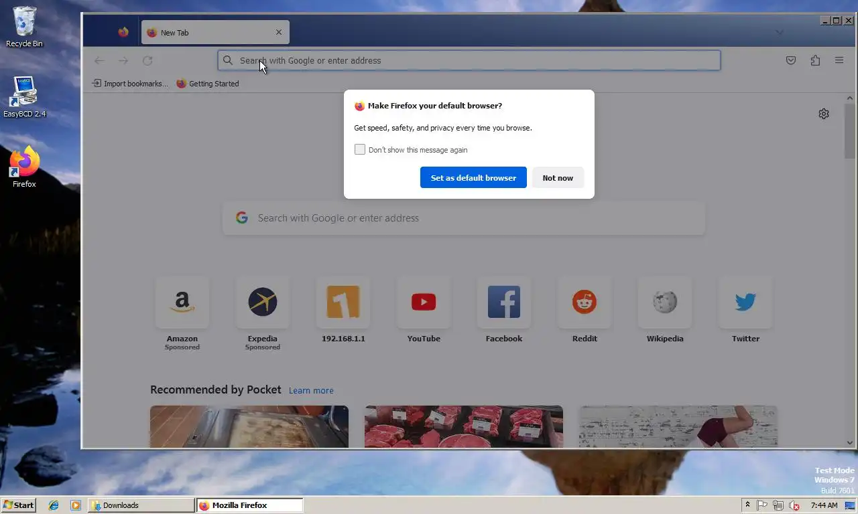The width and height of the screenshot is (858, 514).
Task: Open Import bookmarks toolbar item
Action: tap(130, 84)
